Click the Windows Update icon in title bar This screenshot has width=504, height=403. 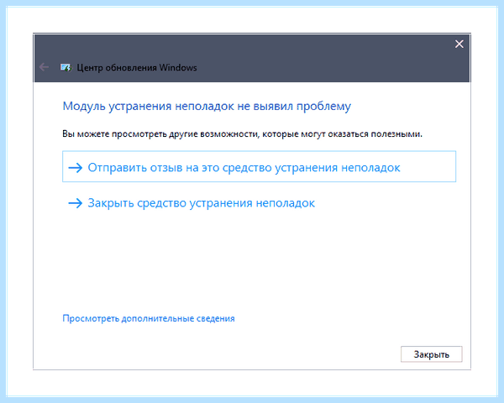point(66,67)
